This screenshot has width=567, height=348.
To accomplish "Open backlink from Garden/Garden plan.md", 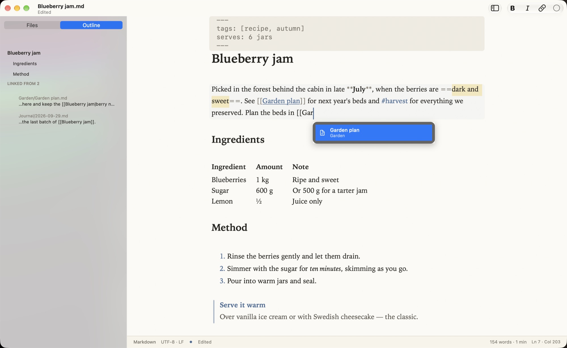I will click(x=67, y=101).
